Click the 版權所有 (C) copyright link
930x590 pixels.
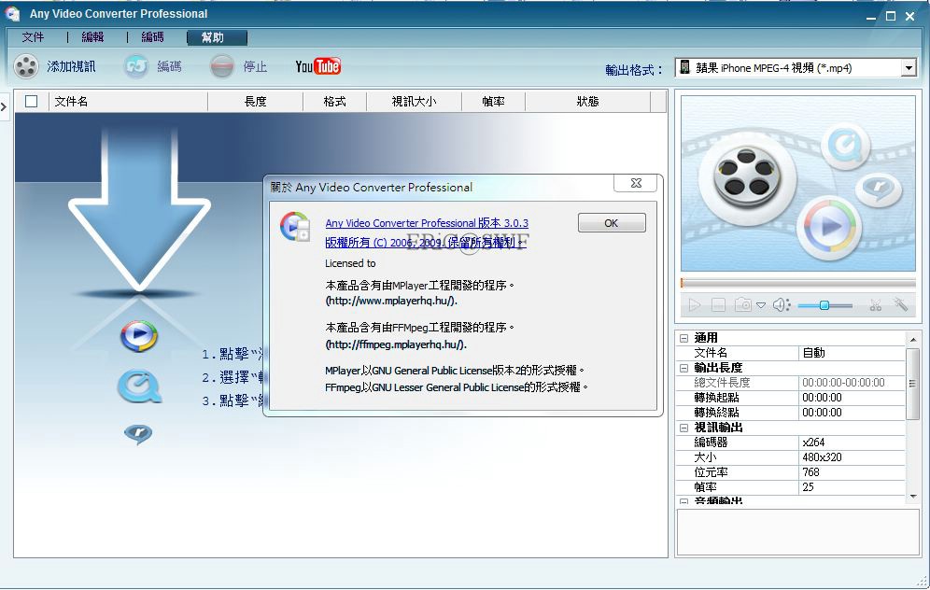tap(425, 243)
